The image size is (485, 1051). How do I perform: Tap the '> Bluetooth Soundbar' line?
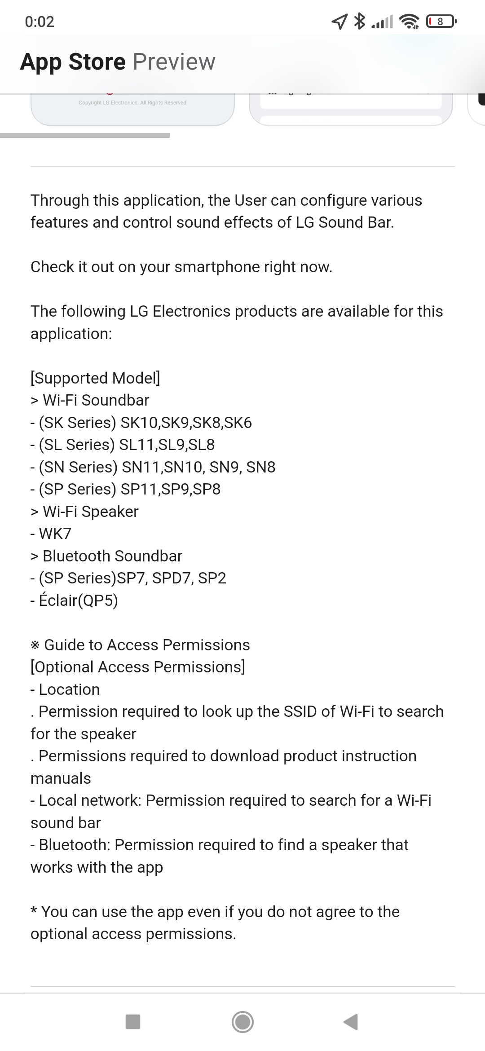tap(106, 556)
